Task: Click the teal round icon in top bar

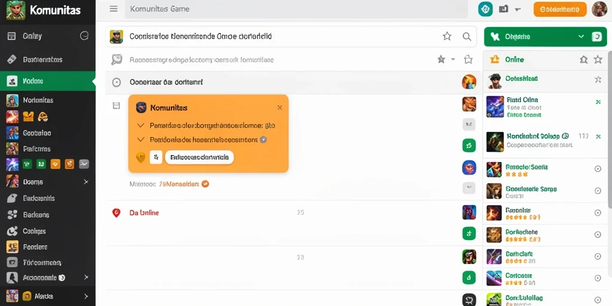Action: (485, 9)
